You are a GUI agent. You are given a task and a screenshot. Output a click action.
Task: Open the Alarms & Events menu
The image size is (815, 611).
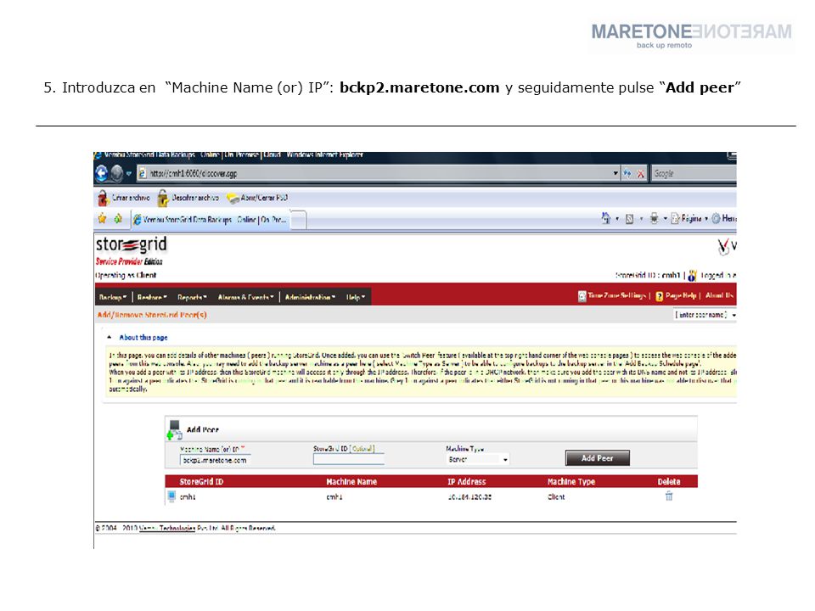(245, 297)
